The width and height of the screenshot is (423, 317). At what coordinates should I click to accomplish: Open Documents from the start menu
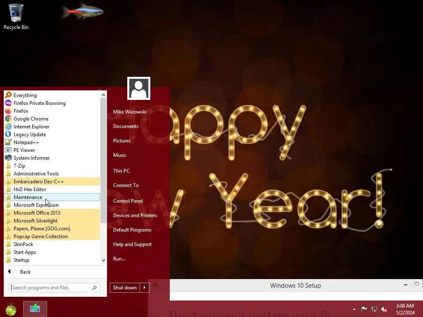click(x=126, y=126)
